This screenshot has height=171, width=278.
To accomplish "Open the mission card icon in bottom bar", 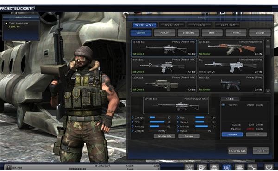I will coord(202,167).
